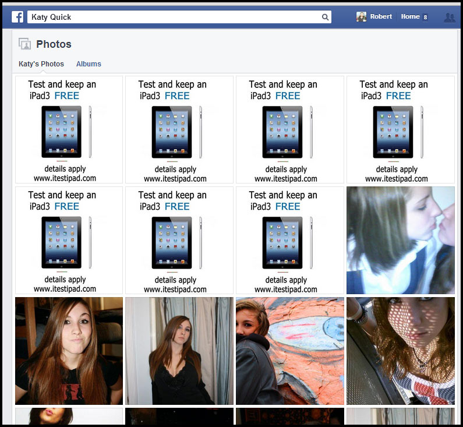Open the photo with the graffiti wall
This screenshot has height=427, width=463.
[290, 351]
